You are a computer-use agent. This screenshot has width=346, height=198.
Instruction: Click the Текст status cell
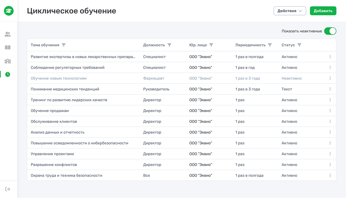tap(287, 89)
